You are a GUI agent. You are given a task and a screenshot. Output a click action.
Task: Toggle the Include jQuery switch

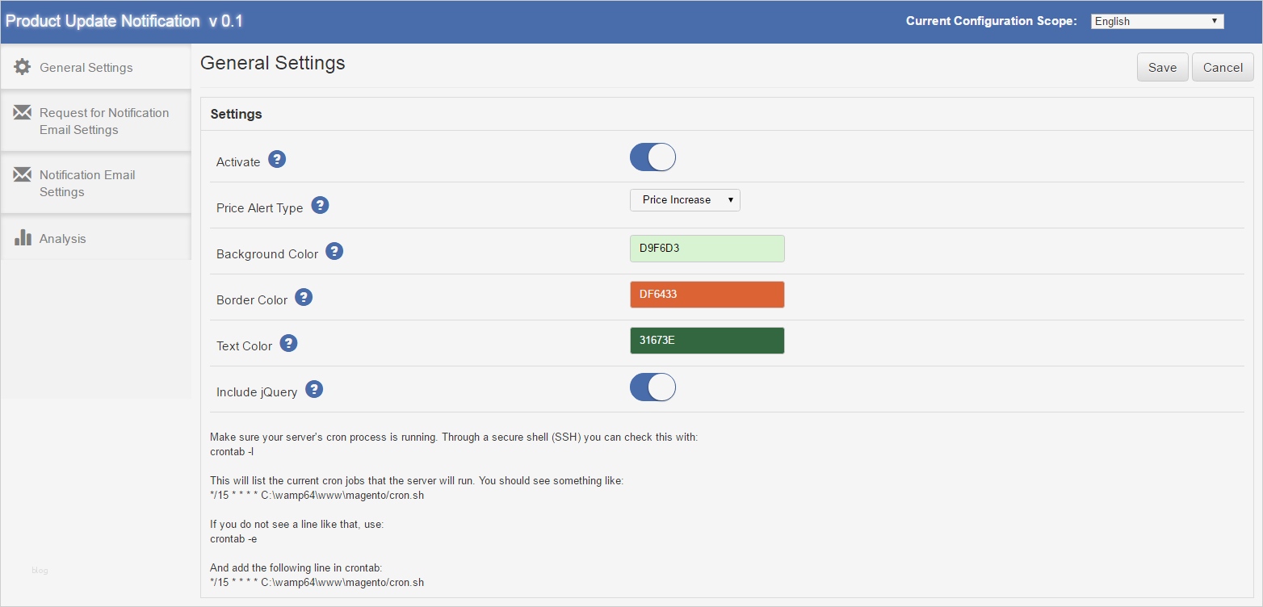pos(652,387)
